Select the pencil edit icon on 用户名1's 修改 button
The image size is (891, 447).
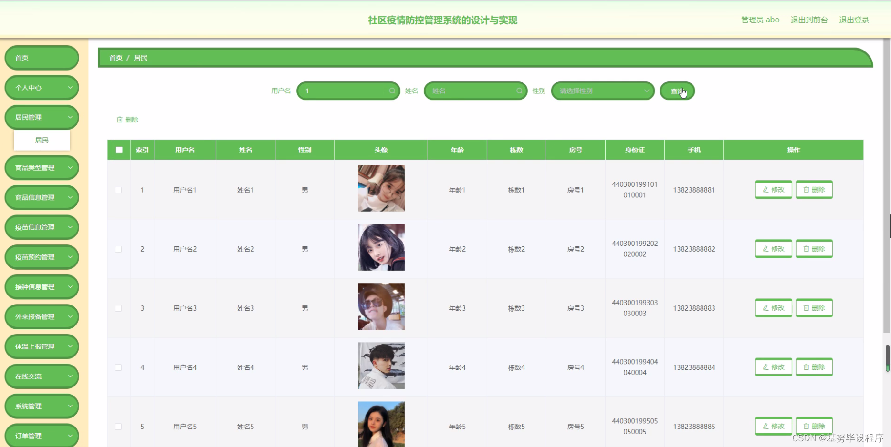[767, 189]
